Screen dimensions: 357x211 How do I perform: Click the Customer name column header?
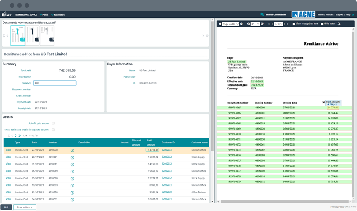point(199,143)
